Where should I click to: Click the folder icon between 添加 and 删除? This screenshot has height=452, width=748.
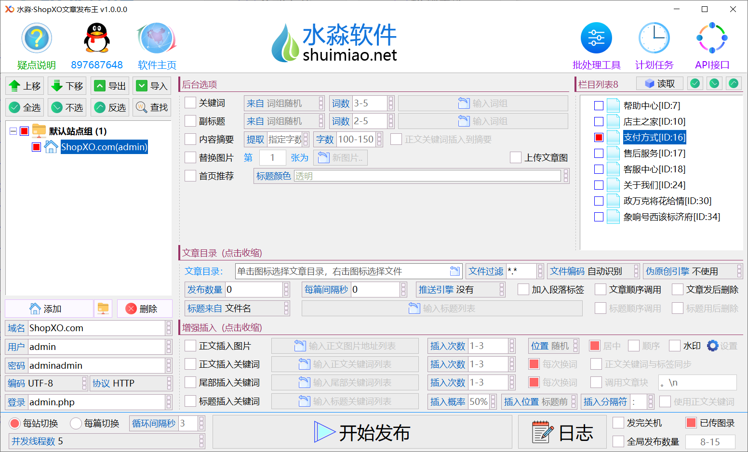[x=103, y=309]
